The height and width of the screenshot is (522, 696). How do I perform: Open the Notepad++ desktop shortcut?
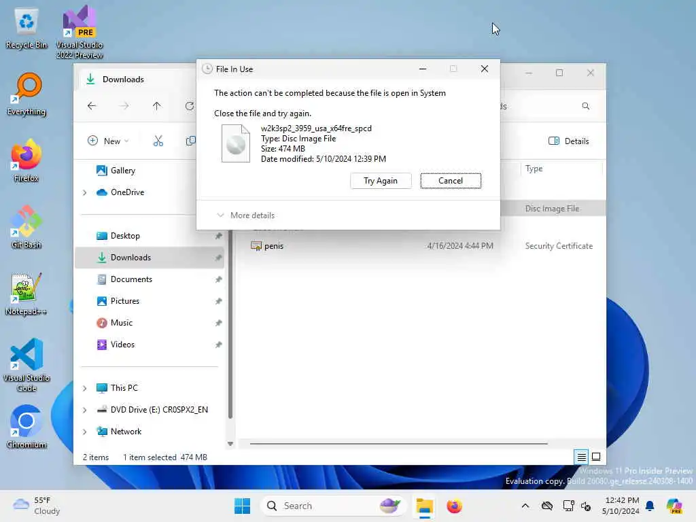point(27,294)
